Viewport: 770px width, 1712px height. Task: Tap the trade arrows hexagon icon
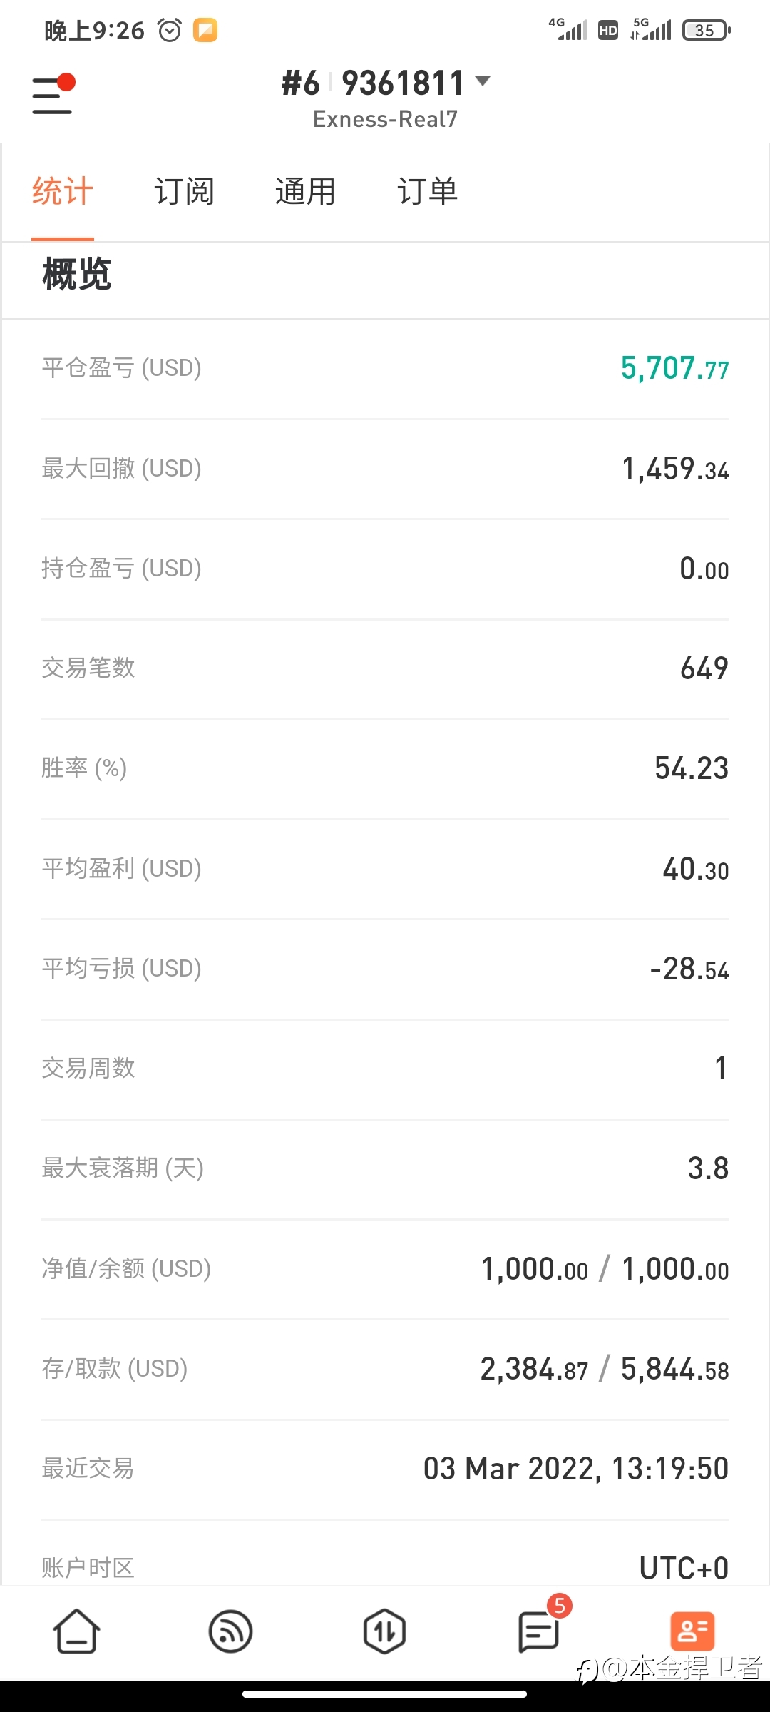(x=384, y=1631)
